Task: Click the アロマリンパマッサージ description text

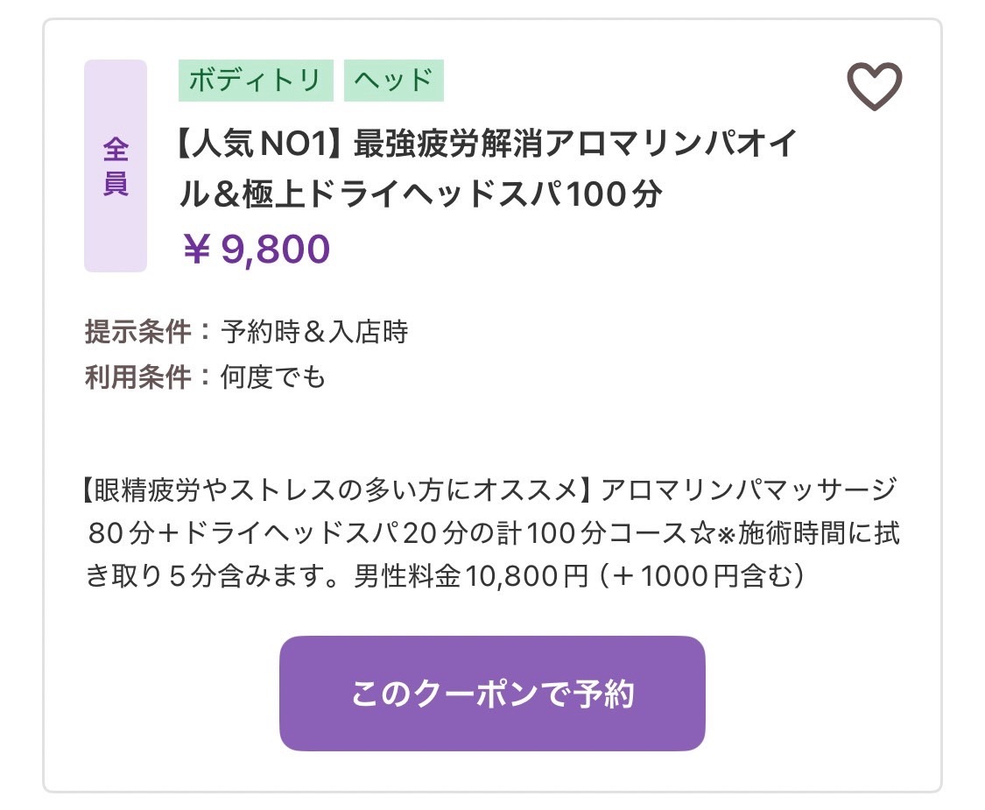Action: pyautogui.click(x=749, y=490)
